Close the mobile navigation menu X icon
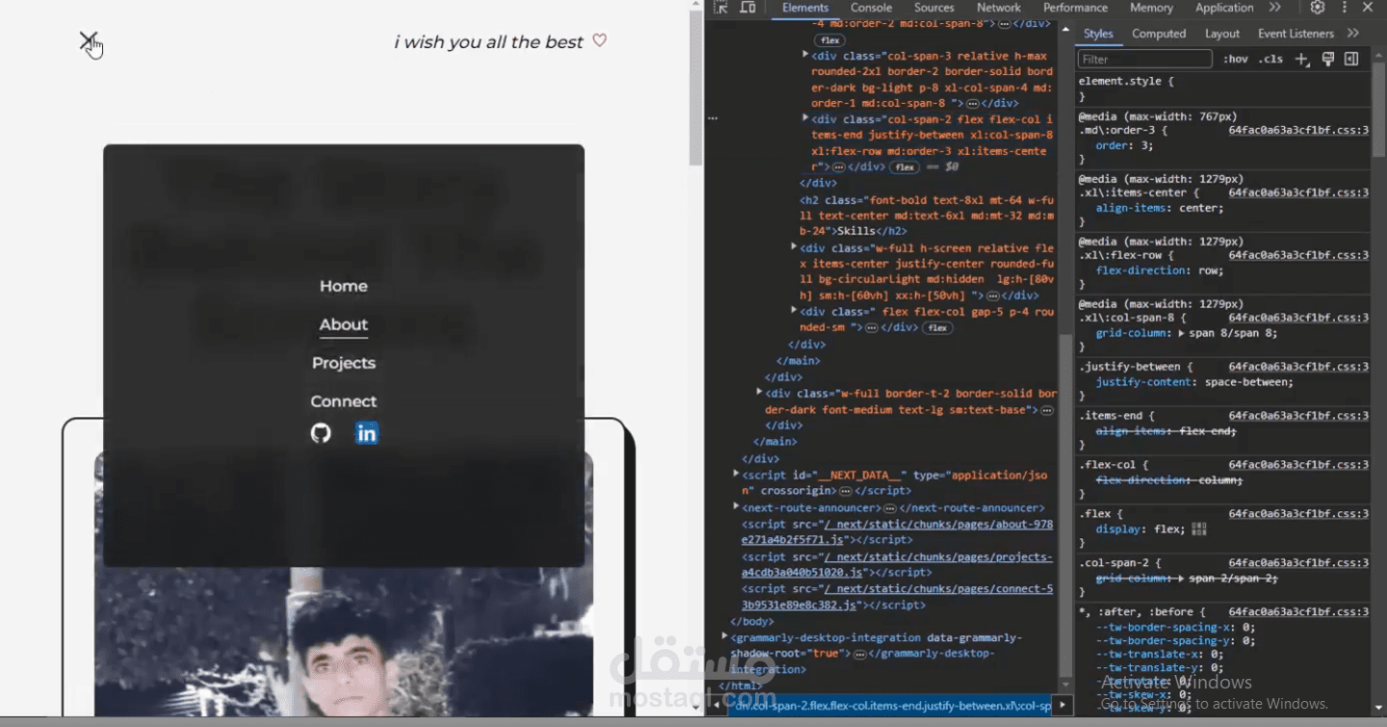The image size is (1387, 727). click(88, 40)
